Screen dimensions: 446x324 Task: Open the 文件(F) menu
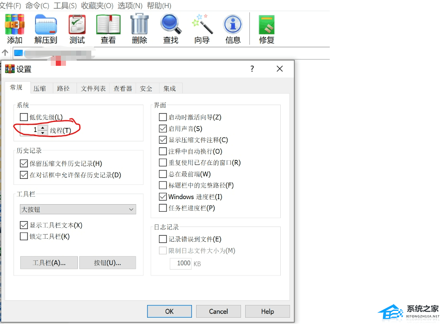pyautogui.click(x=10, y=5)
